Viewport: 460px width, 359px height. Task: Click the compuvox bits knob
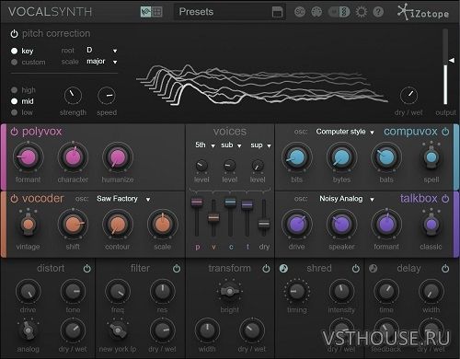[296, 157]
